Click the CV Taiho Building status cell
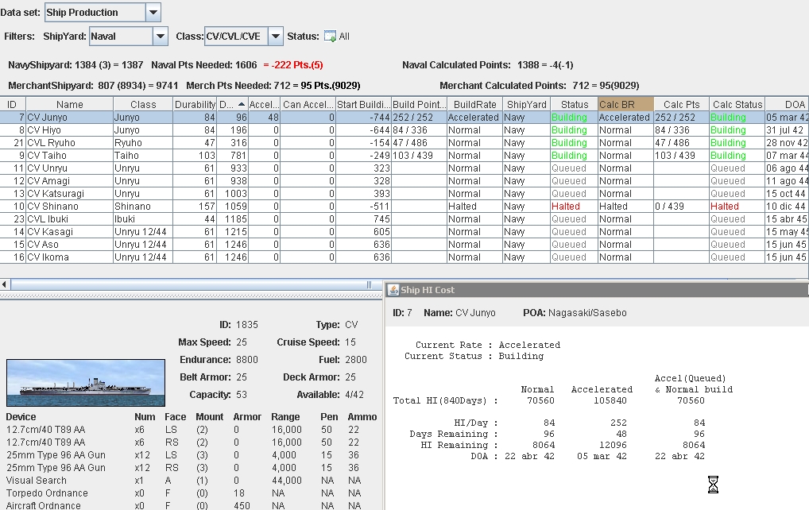Viewport: 809px width, 510px height. point(574,155)
